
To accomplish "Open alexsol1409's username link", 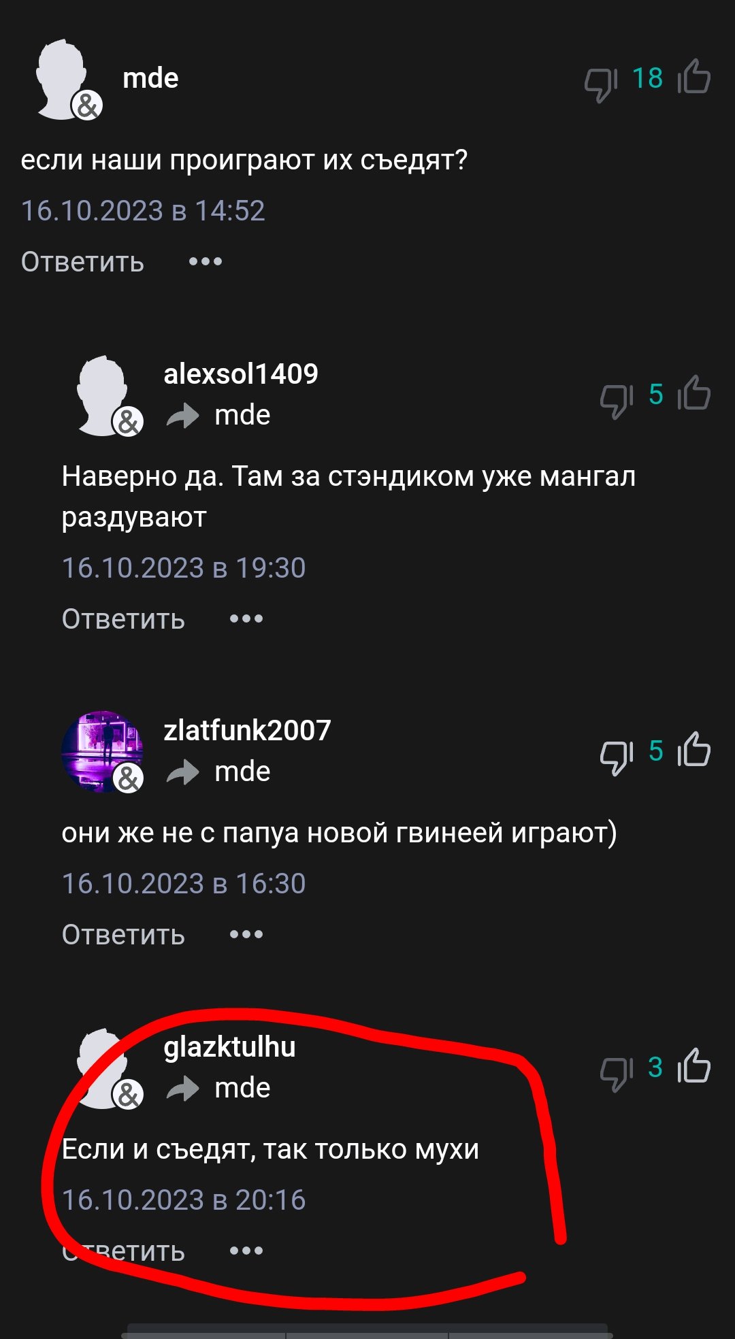I will (241, 374).
